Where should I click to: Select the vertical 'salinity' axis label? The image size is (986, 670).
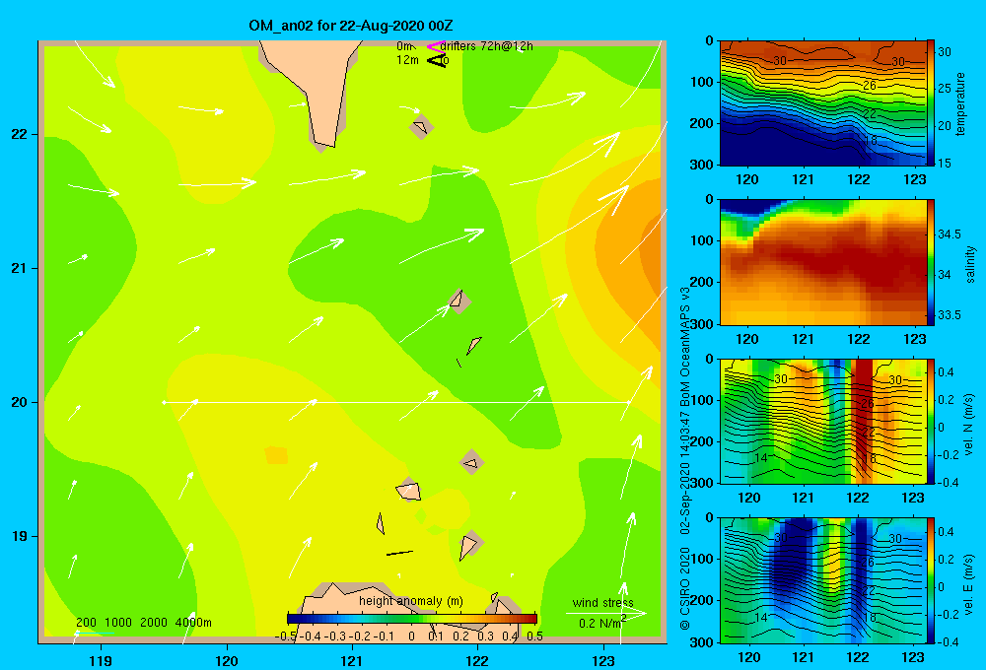970,264
